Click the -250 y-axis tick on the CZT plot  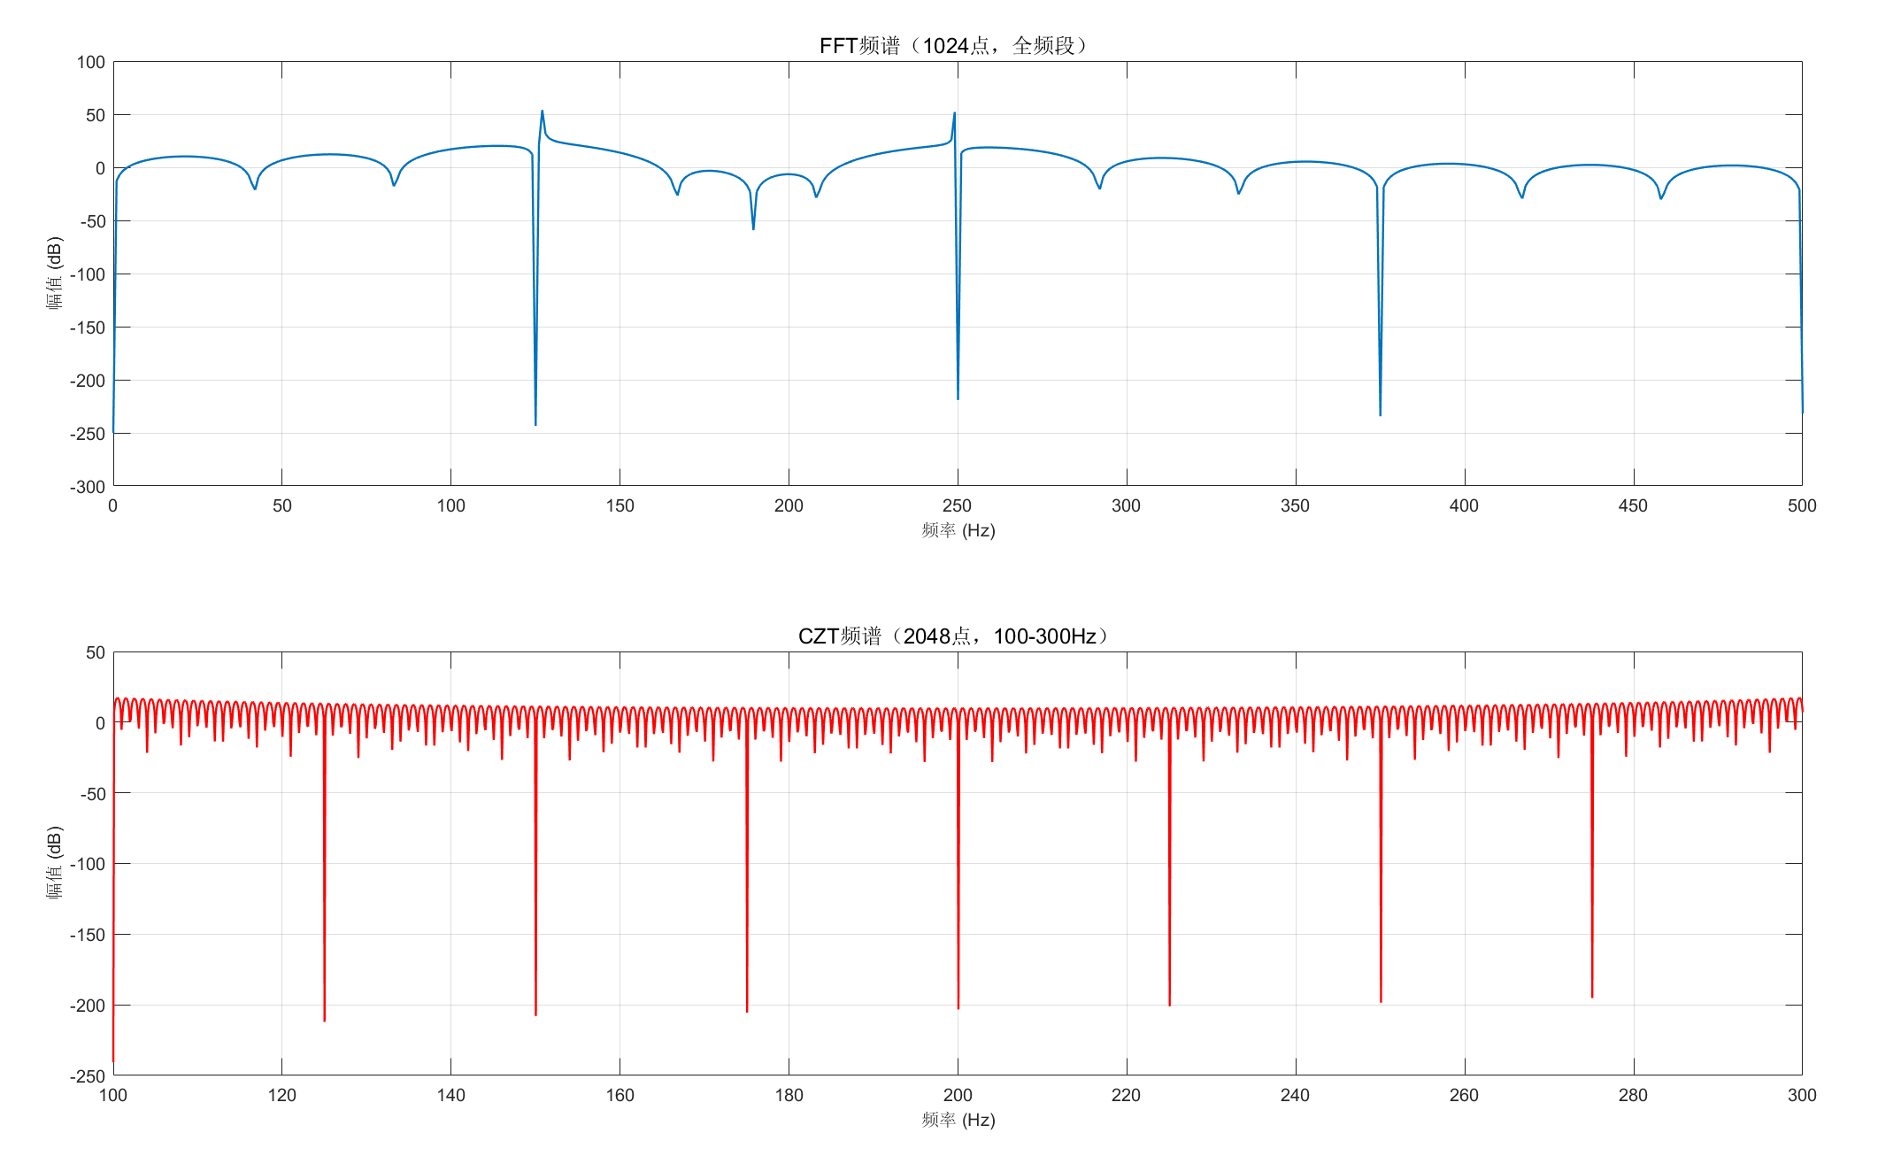pos(88,1076)
